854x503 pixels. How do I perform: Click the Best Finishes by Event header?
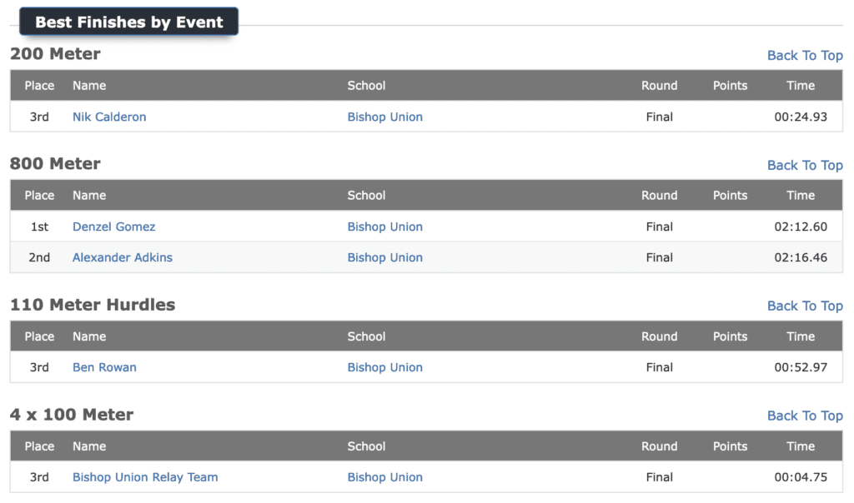[129, 22]
